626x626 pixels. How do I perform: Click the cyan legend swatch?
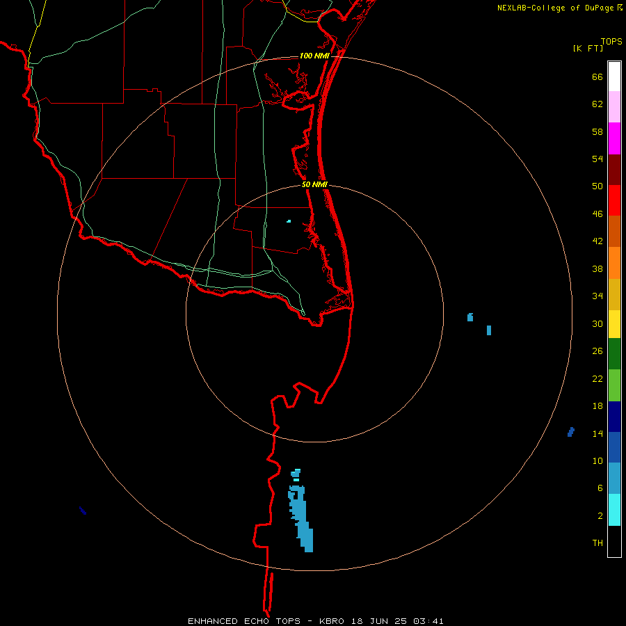(614, 510)
